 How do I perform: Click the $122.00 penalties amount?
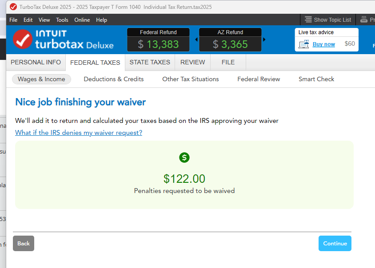(184, 179)
